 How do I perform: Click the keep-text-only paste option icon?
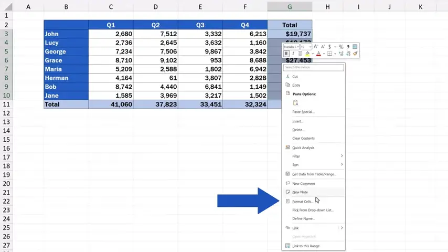[x=295, y=103]
